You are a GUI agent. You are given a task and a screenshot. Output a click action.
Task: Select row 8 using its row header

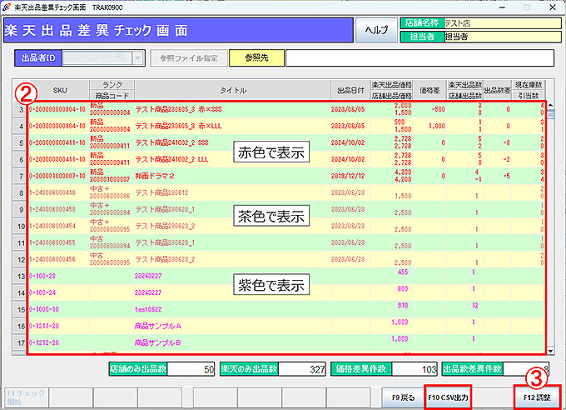pyautogui.click(x=19, y=193)
